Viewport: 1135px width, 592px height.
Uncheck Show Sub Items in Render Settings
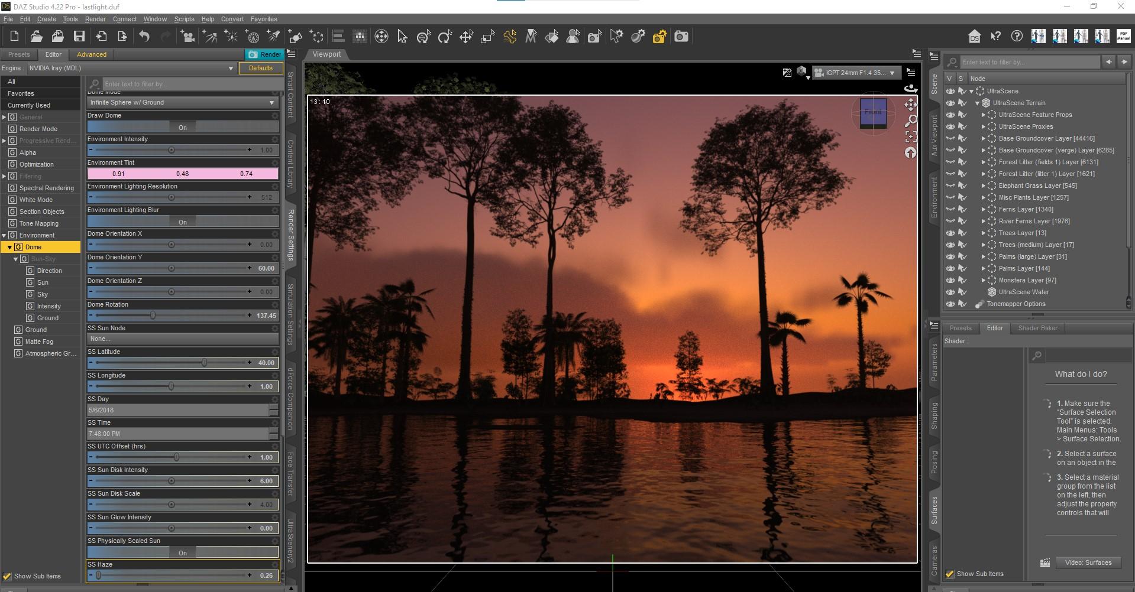7,576
